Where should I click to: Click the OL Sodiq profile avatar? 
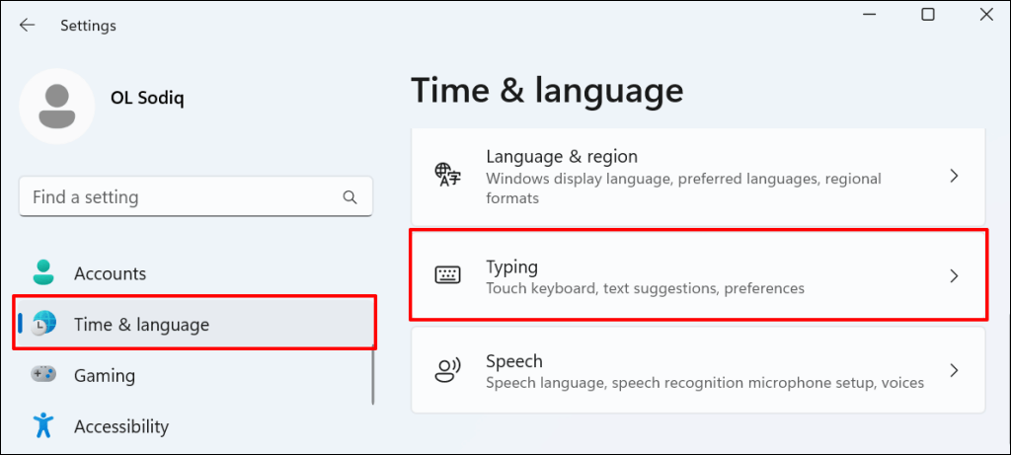pyautogui.click(x=57, y=106)
